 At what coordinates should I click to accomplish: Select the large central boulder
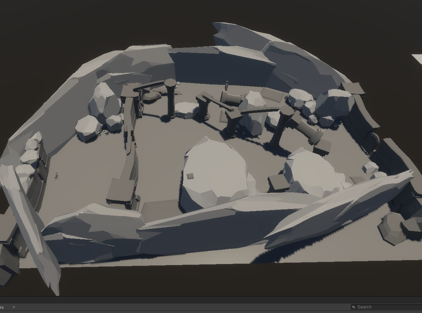click(x=217, y=175)
